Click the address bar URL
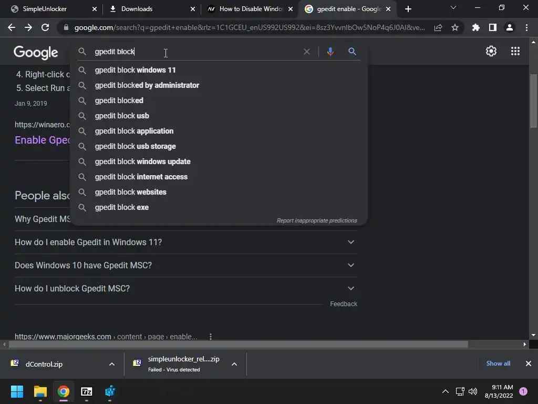Screen dimensions: 538x404 250,27
